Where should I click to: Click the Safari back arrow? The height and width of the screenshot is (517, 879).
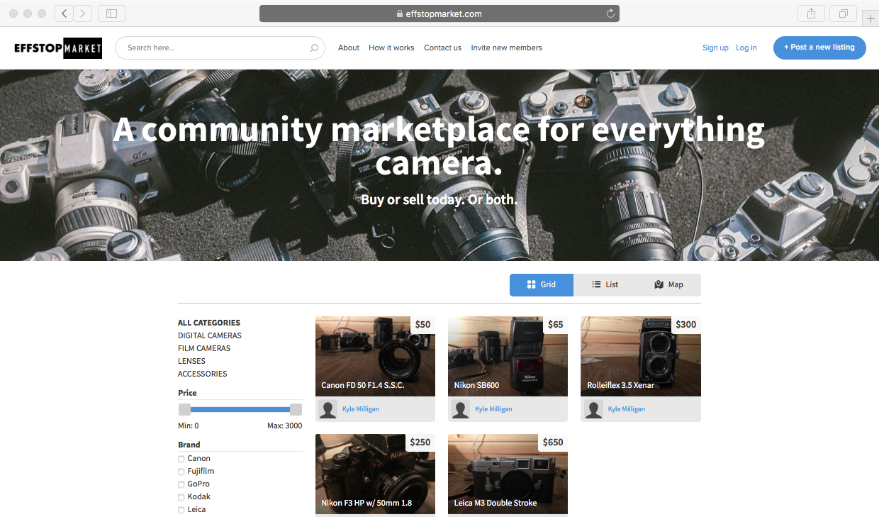point(64,13)
